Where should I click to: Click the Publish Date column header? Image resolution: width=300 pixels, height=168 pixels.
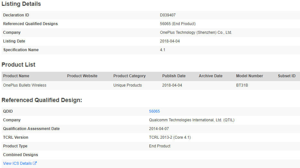point(174,76)
